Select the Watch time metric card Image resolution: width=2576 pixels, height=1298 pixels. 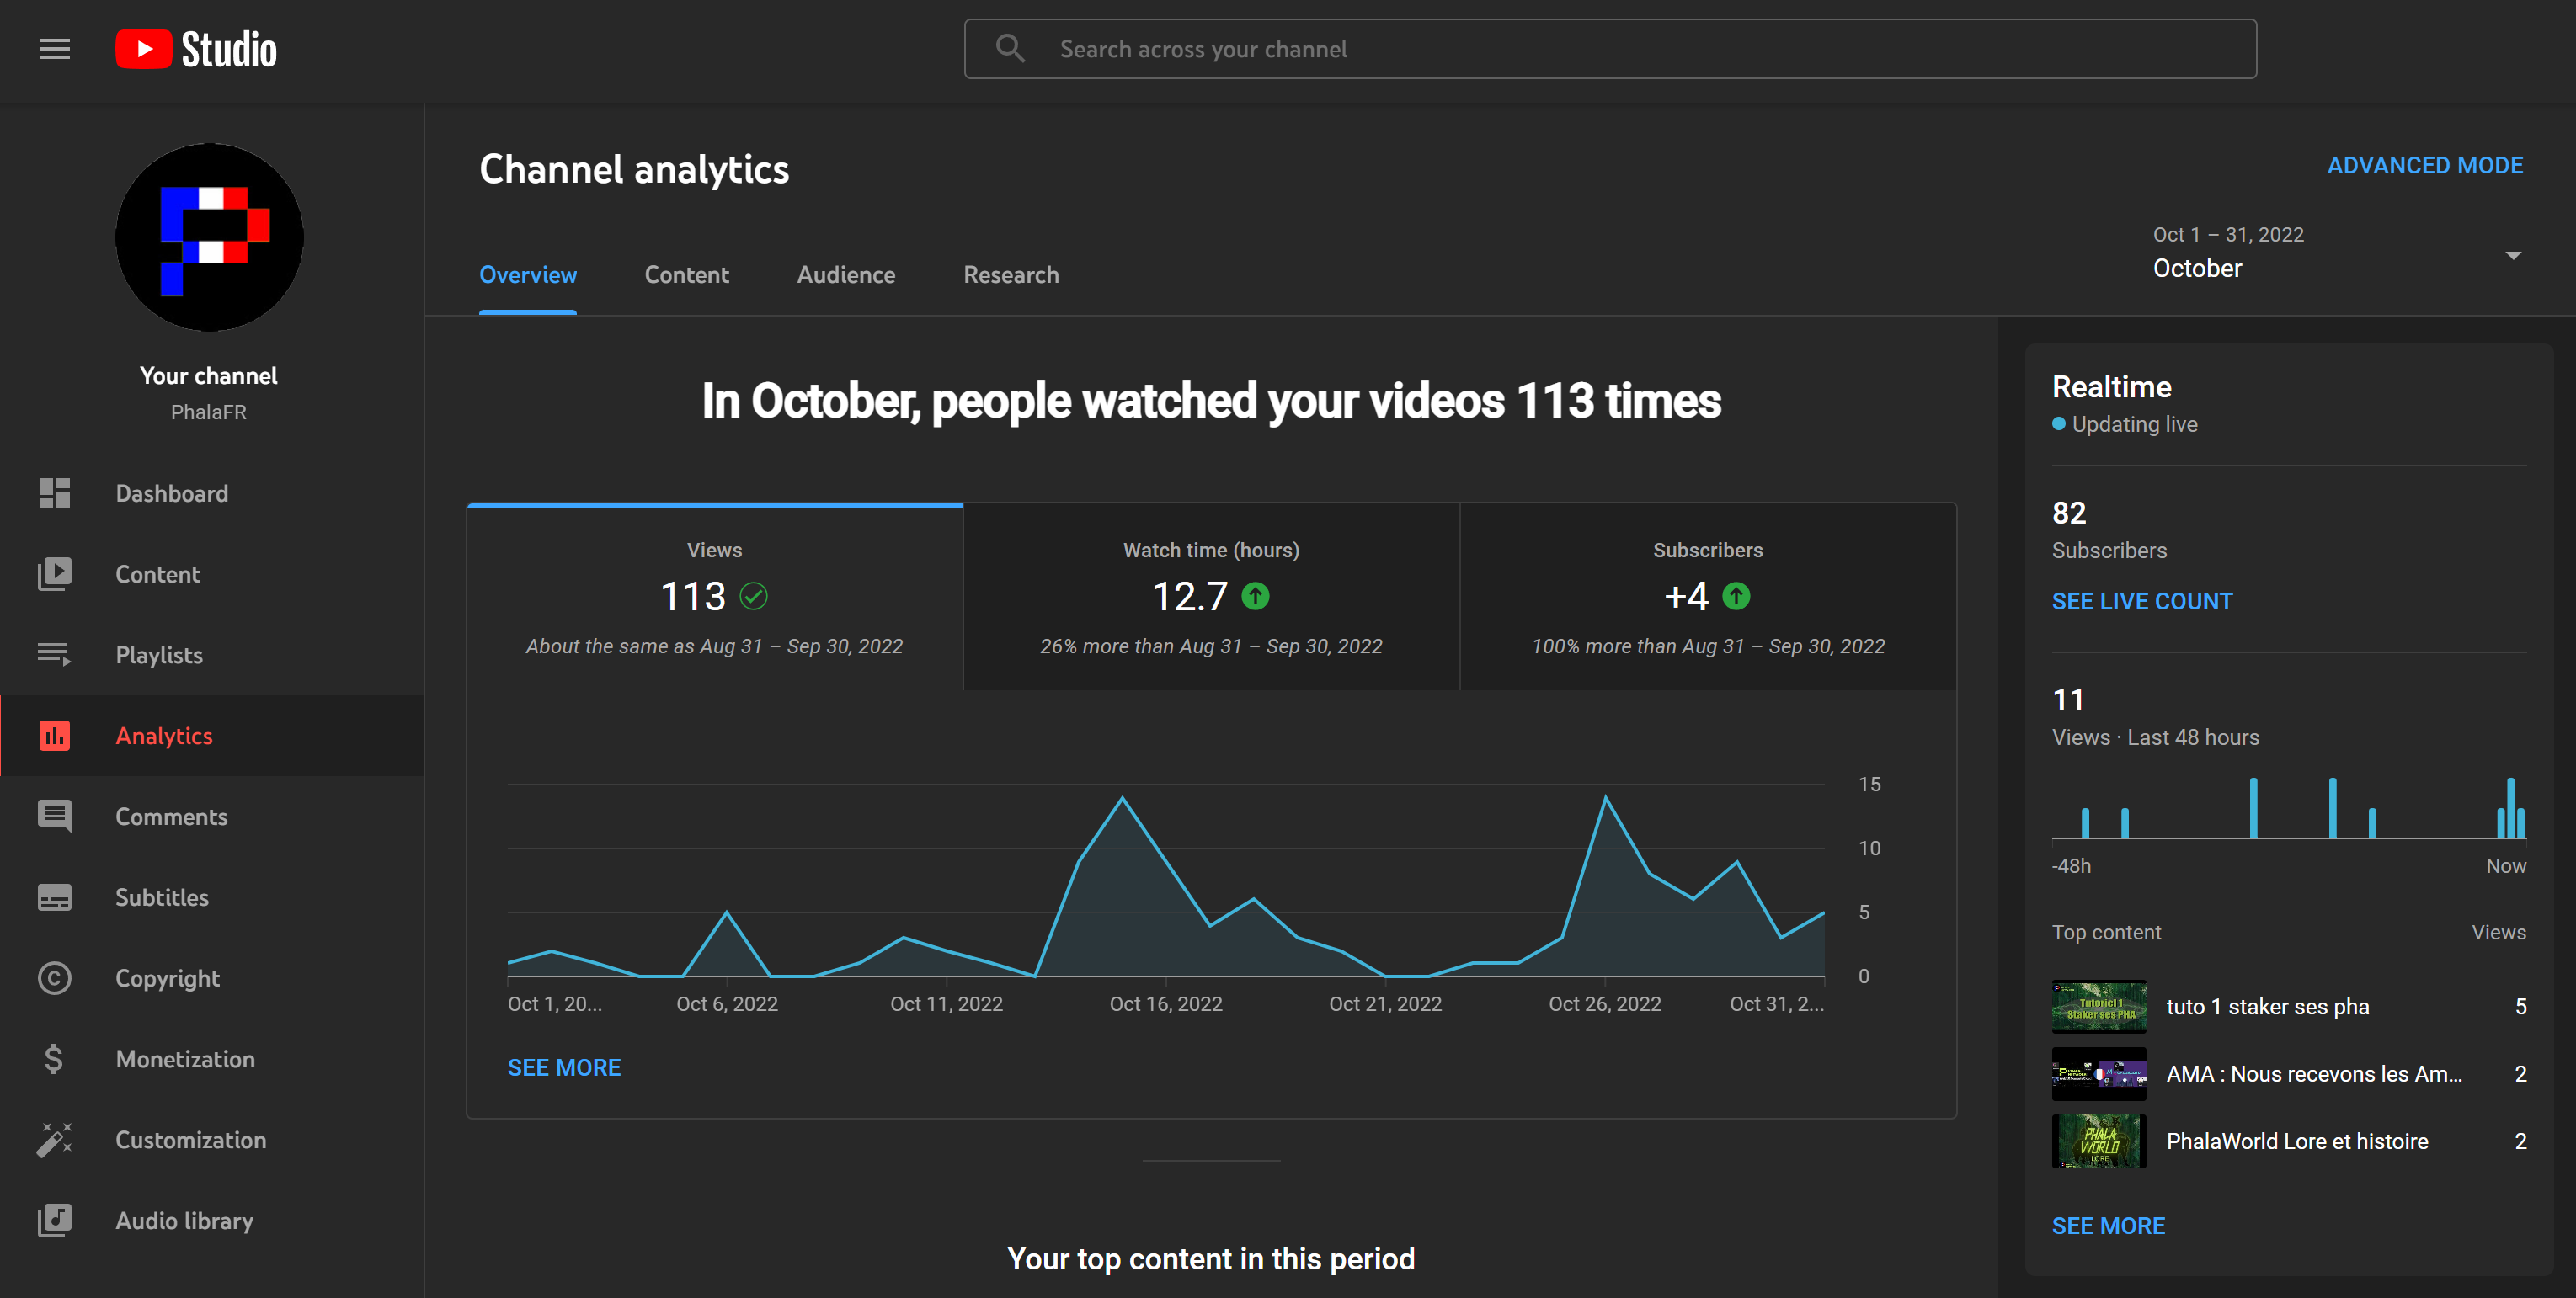(x=1210, y=598)
